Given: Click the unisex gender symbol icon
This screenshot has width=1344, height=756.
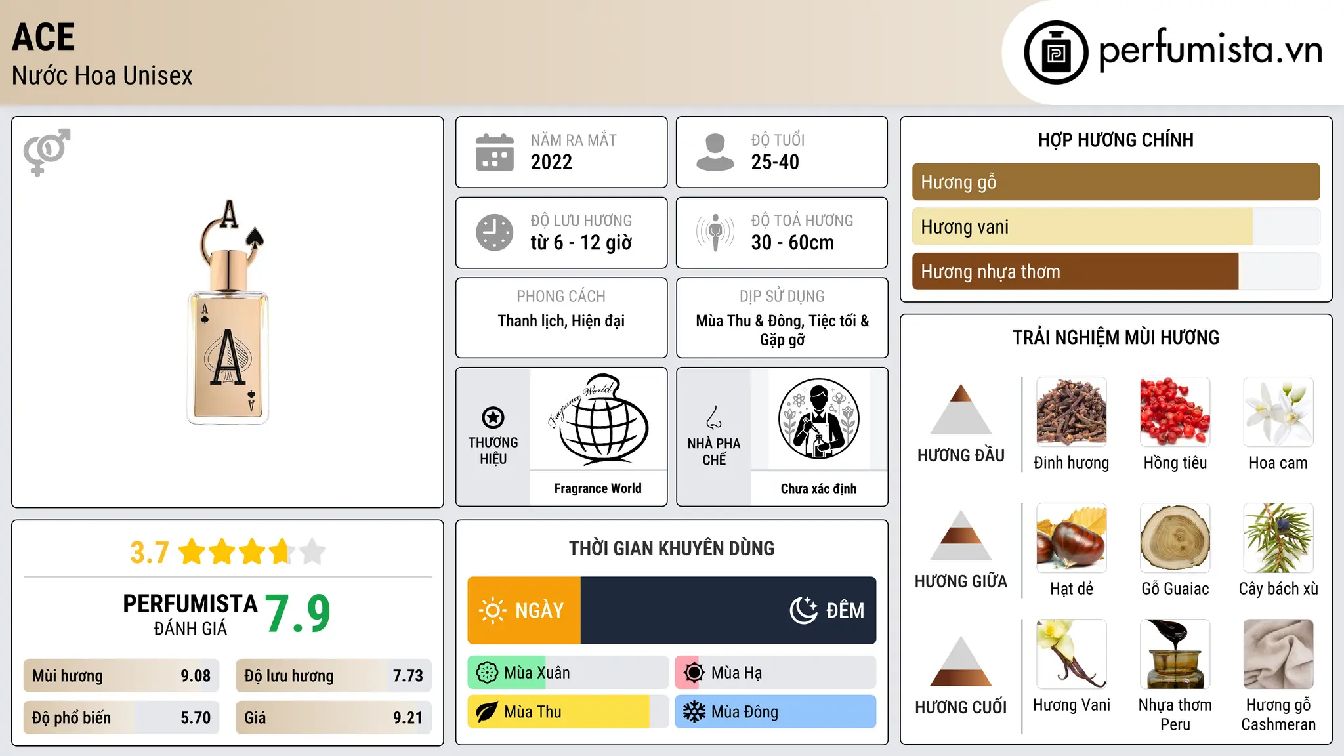Looking at the screenshot, I should (x=47, y=152).
